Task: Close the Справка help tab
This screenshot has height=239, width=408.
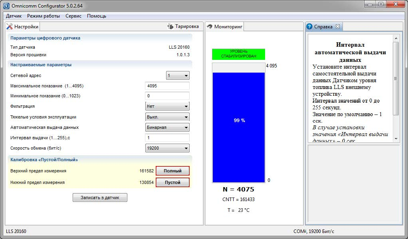Action: click(x=338, y=26)
